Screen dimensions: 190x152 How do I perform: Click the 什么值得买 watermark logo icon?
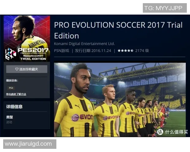160,132
